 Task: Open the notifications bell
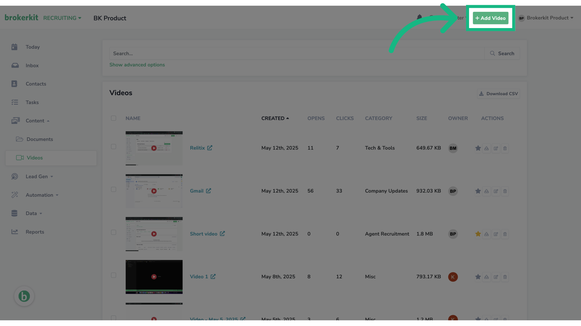coord(419,17)
